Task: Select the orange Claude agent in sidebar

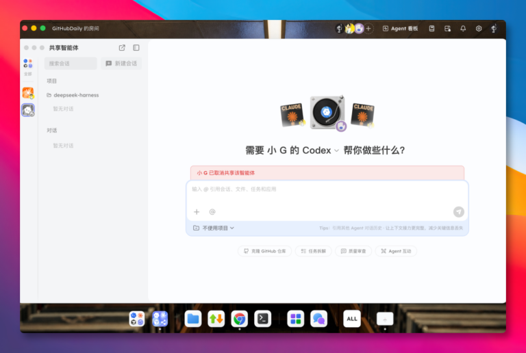Action: [28, 93]
